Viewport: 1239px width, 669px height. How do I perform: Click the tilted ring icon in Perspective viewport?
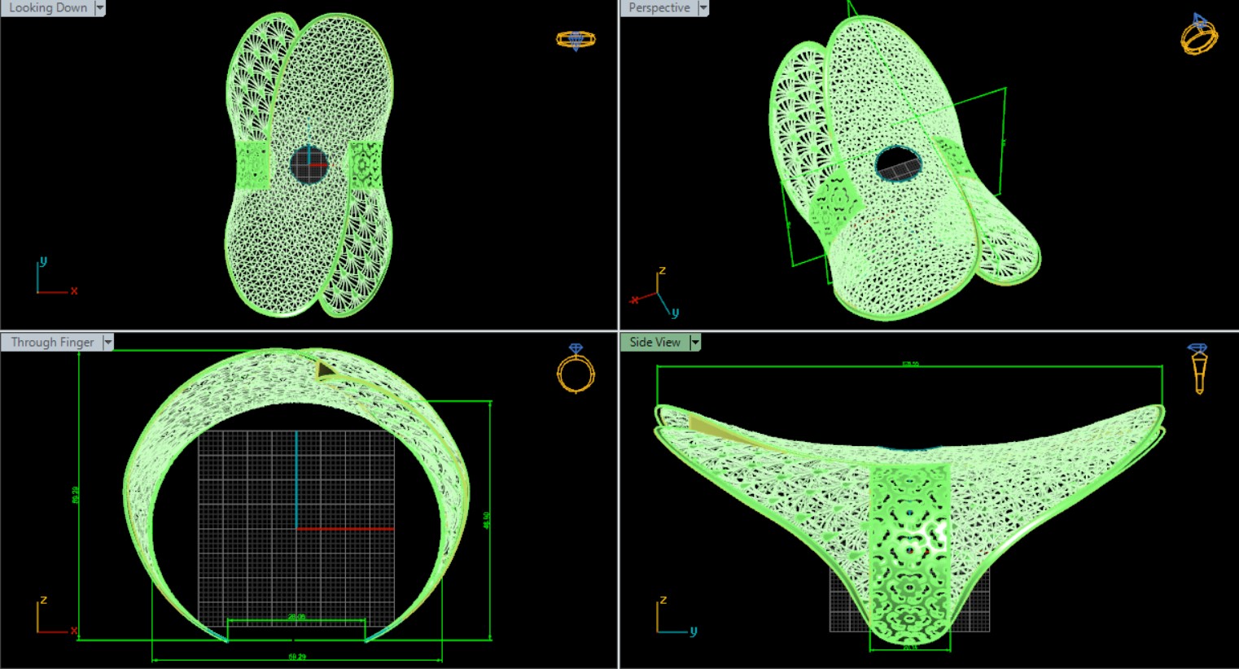tap(1199, 35)
